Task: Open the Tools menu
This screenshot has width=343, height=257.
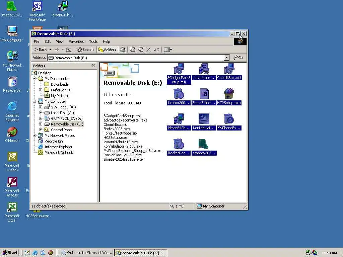Action: pyautogui.click(x=93, y=41)
